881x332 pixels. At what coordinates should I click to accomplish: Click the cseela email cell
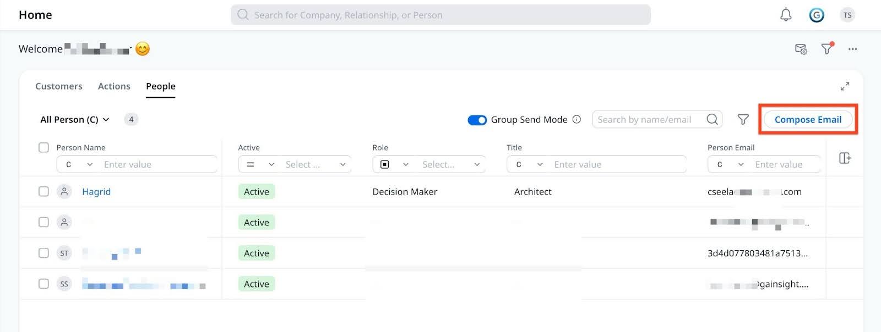tap(754, 191)
